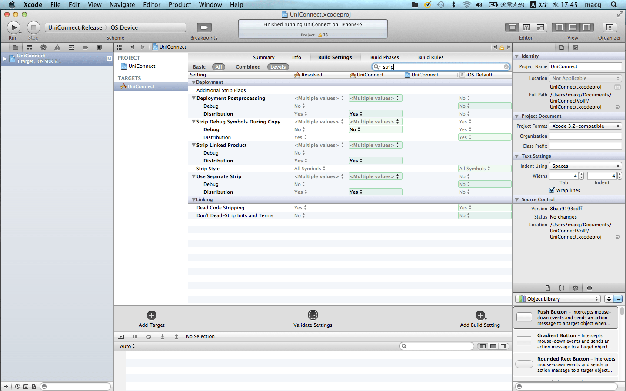The image size is (626, 391).
Task: Open the Product menu
Action: [x=180, y=5]
